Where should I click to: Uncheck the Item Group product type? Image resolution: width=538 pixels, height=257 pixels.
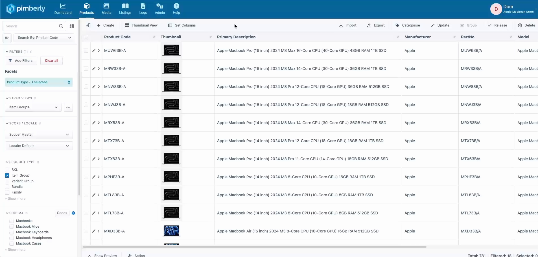click(x=7, y=175)
